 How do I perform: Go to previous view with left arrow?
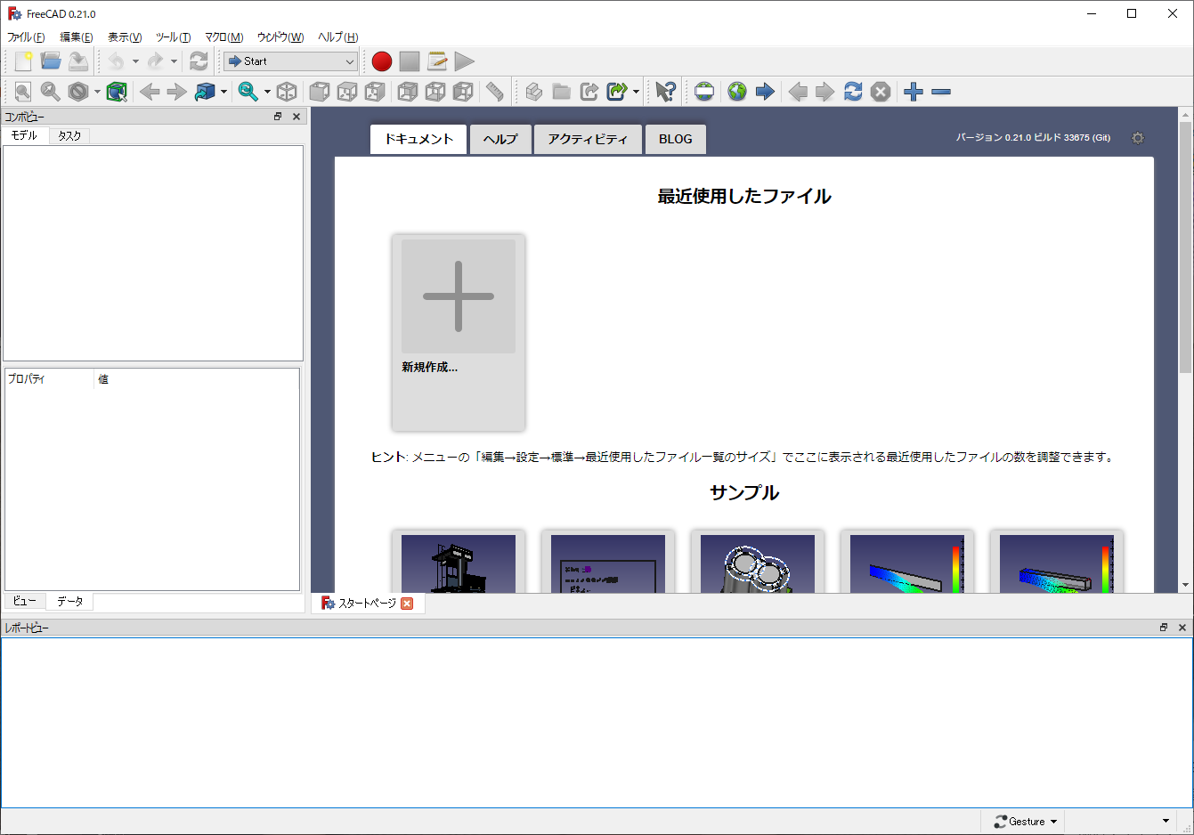[150, 92]
